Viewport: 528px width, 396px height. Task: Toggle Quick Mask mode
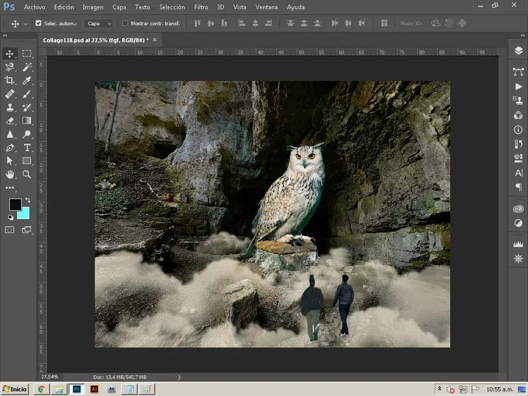[9, 229]
